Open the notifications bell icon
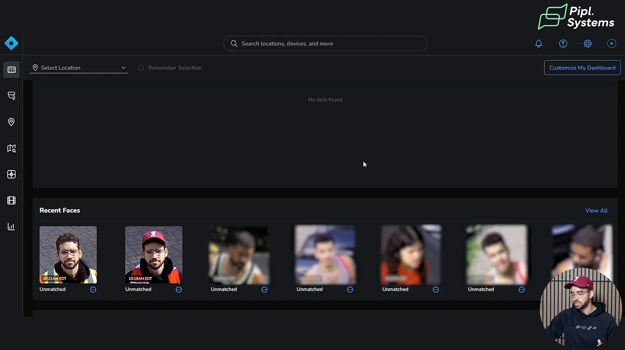The image size is (625, 350). [x=538, y=43]
